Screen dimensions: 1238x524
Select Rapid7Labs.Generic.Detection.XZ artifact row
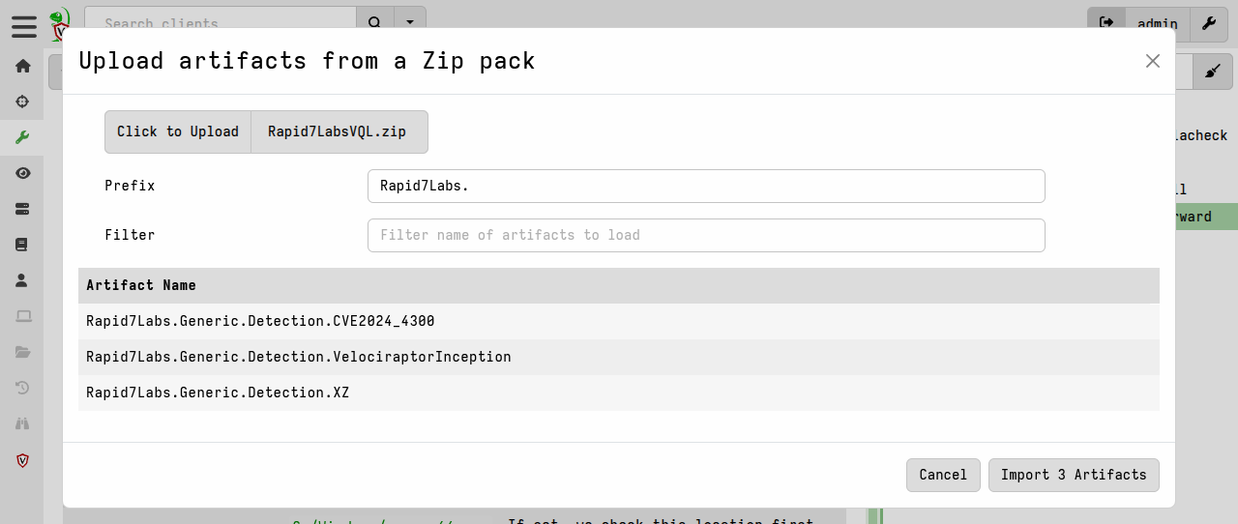tap(619, 393)
